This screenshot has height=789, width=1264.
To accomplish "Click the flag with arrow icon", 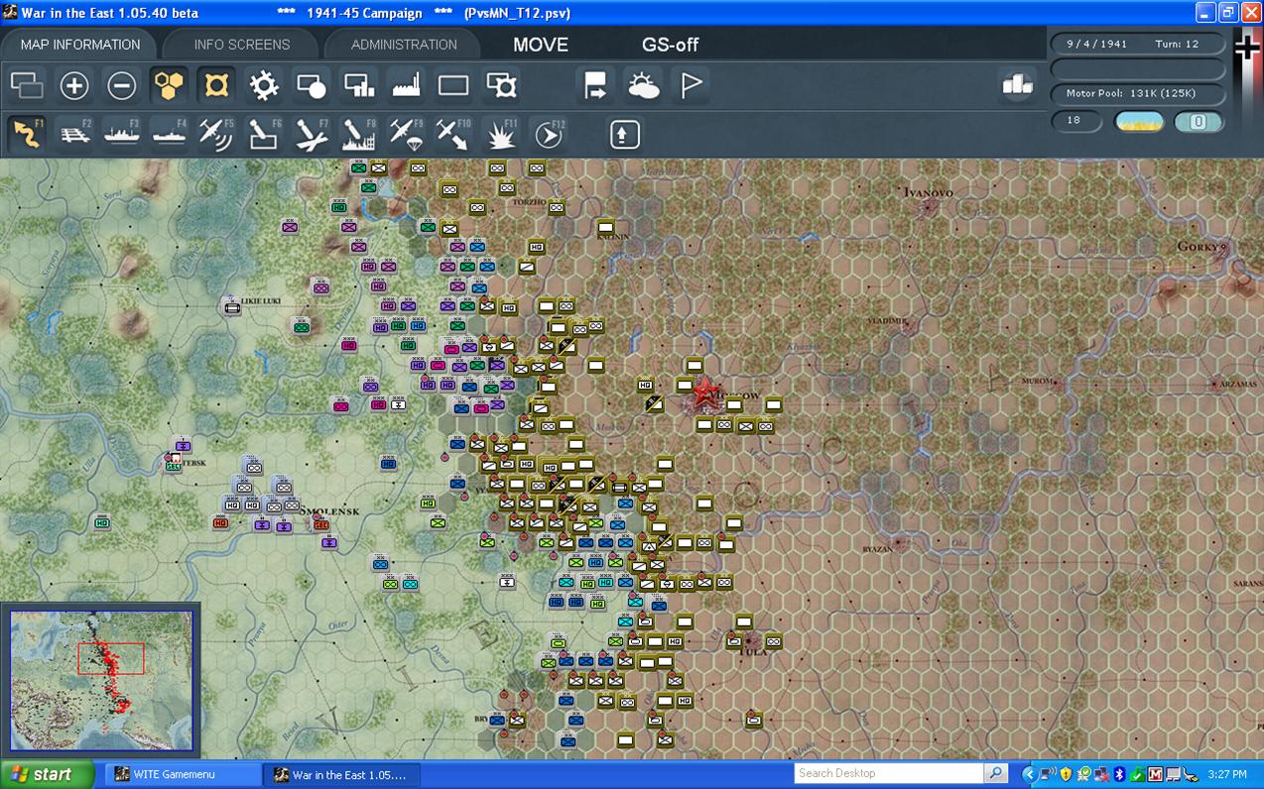I will pyautogui.click(x=595, y=85).
